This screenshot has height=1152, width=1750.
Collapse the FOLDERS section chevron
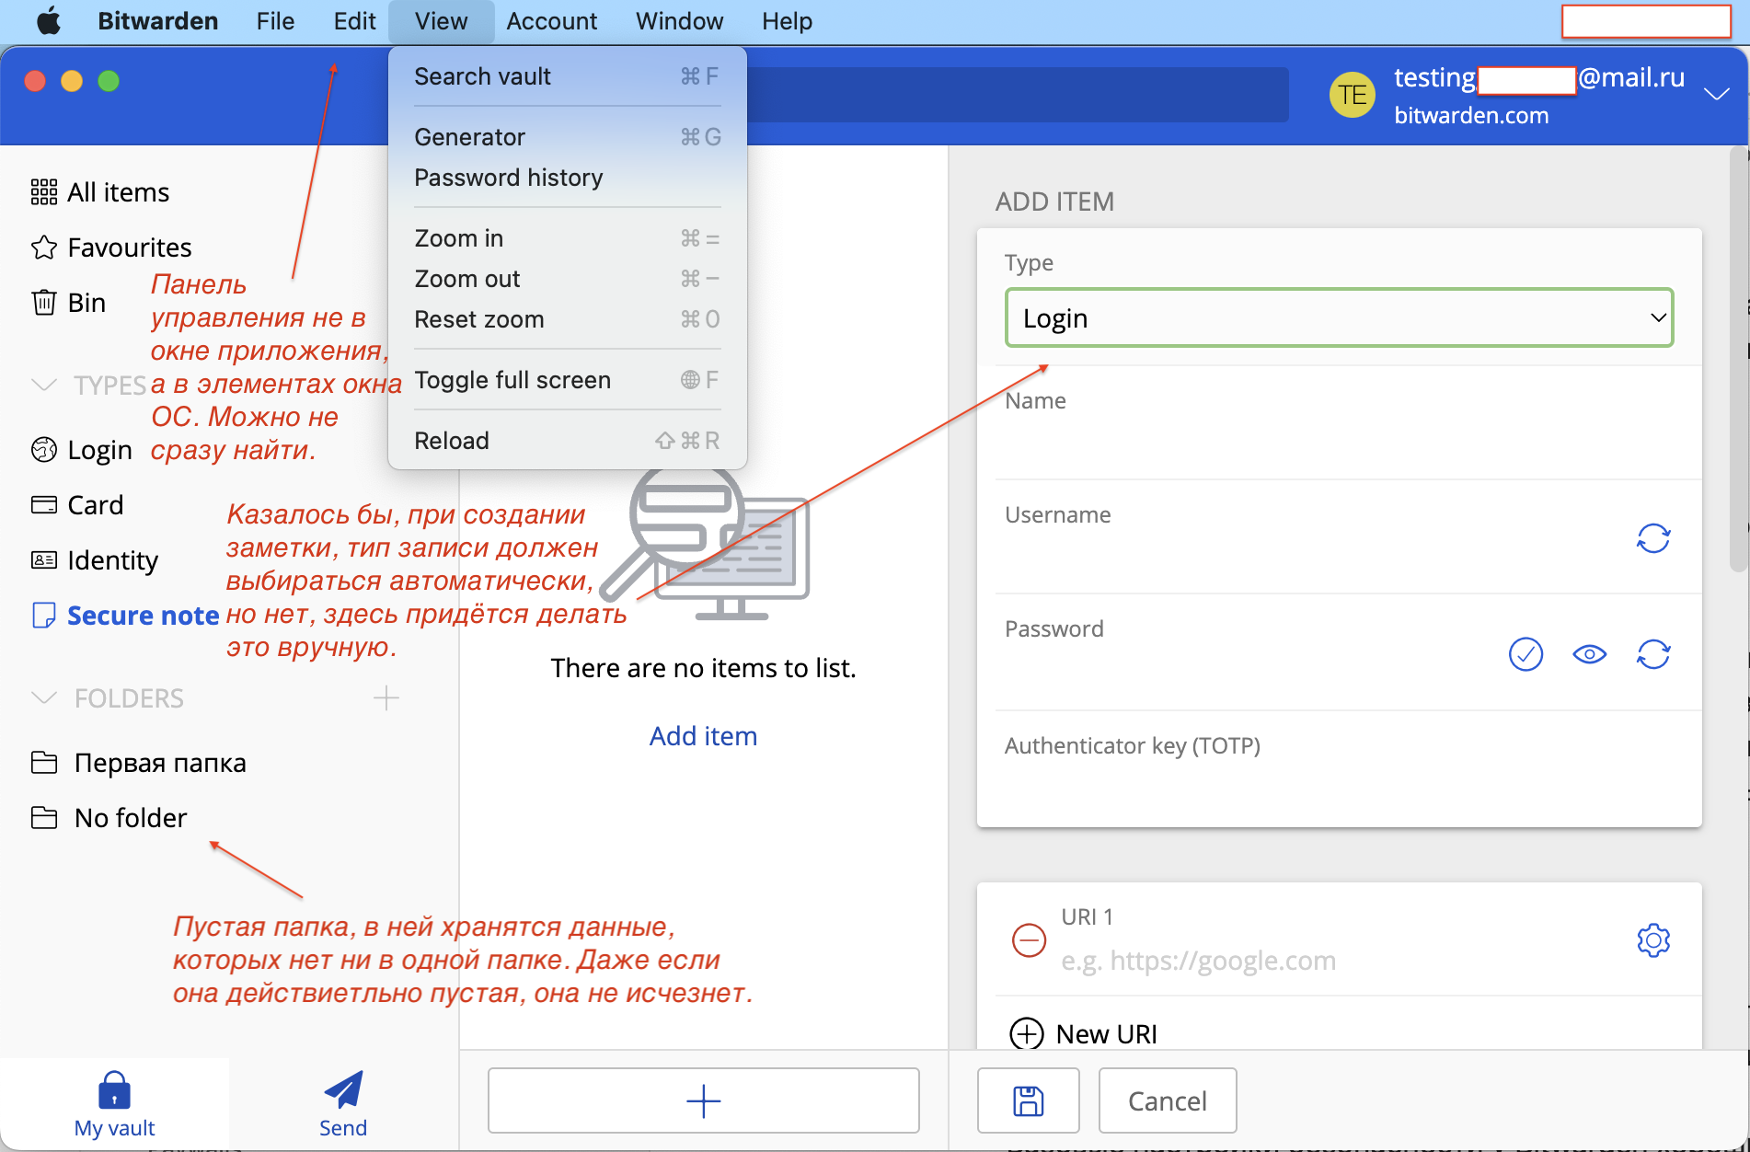[43, 697]
